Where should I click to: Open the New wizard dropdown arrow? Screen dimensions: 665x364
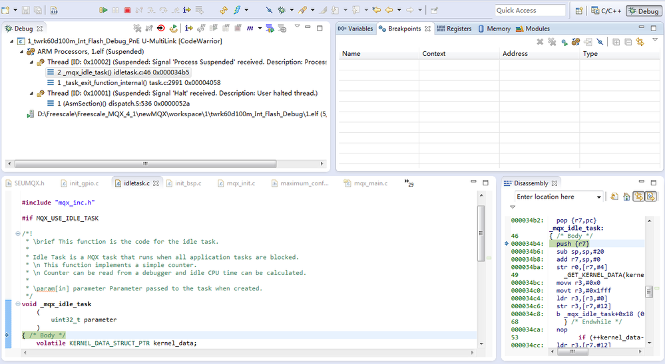point(15,10)
